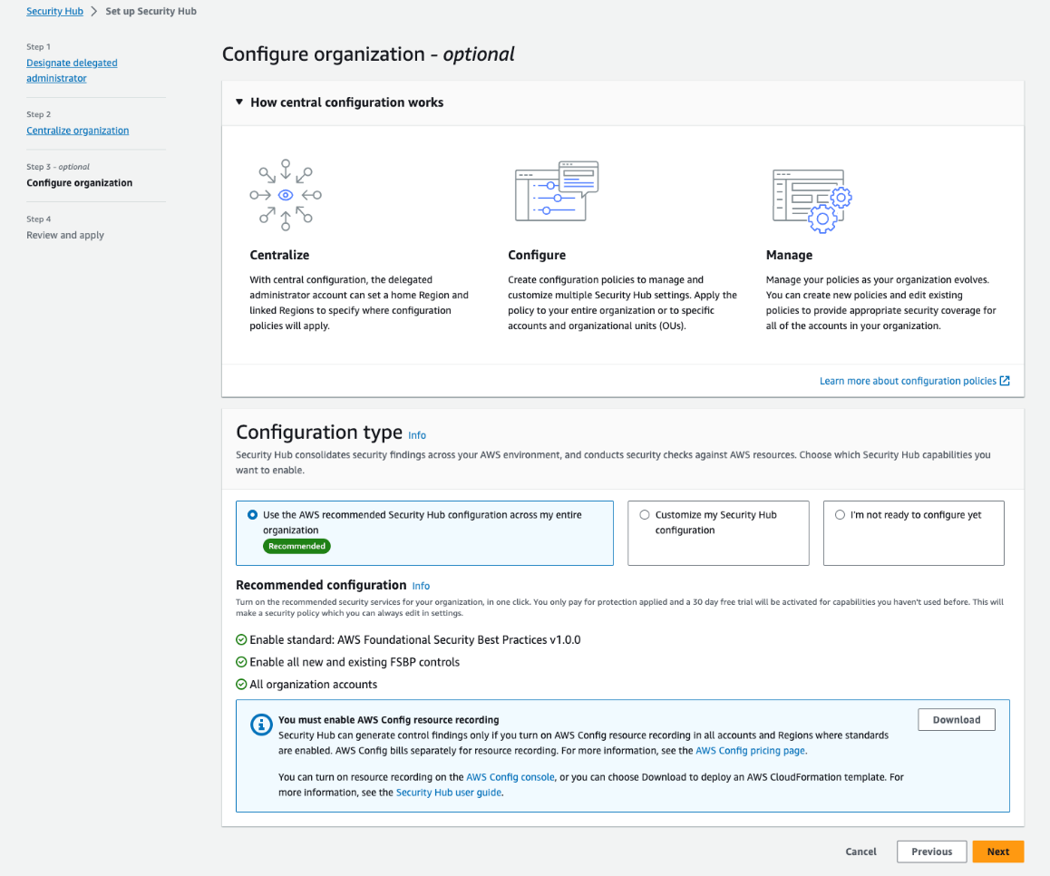Click the Next button
Viewport: 1050px width, 876px height.
pos(997,851)
